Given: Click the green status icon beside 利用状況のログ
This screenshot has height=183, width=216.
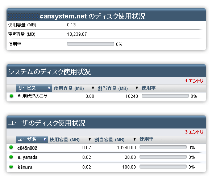Looking at the screenshot, I should [12, 96].
